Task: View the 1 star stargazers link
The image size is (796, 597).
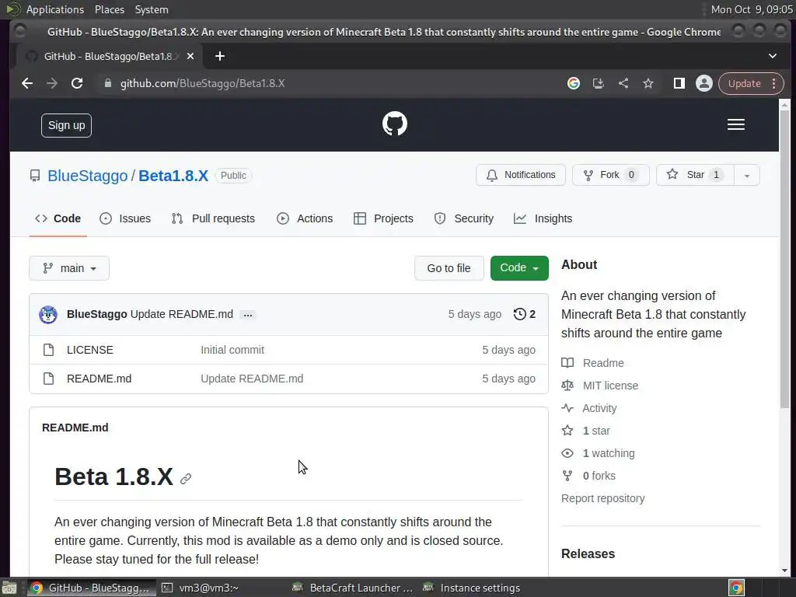Action: (585, 431)
